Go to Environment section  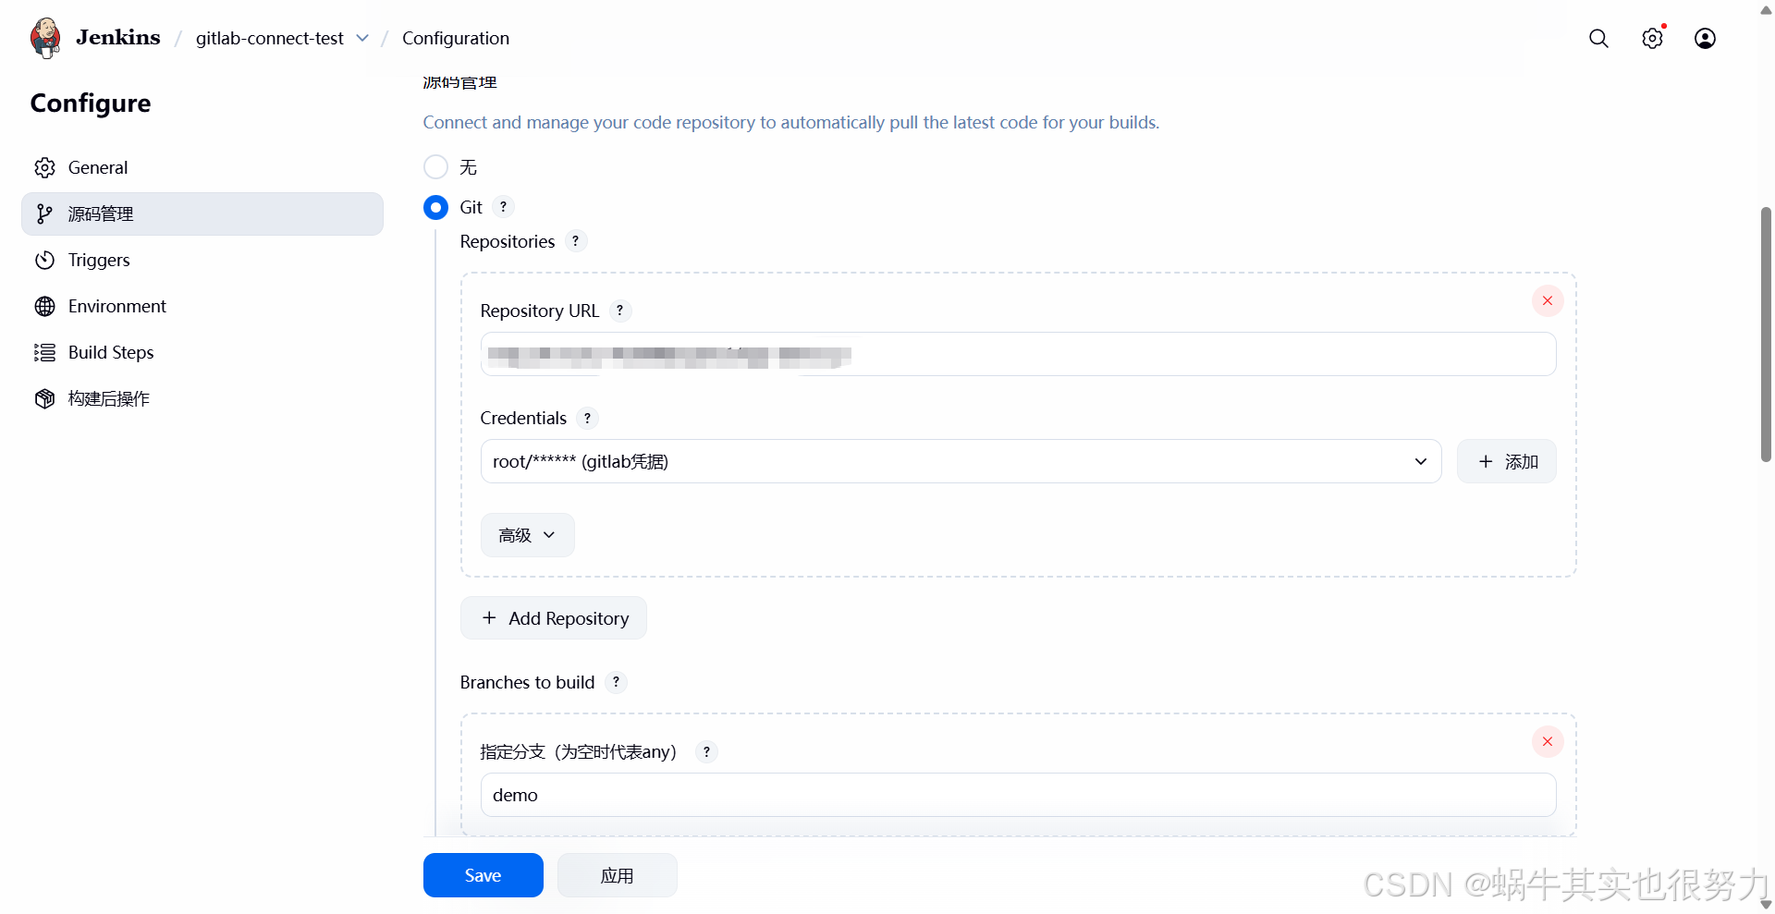(202, 306)
